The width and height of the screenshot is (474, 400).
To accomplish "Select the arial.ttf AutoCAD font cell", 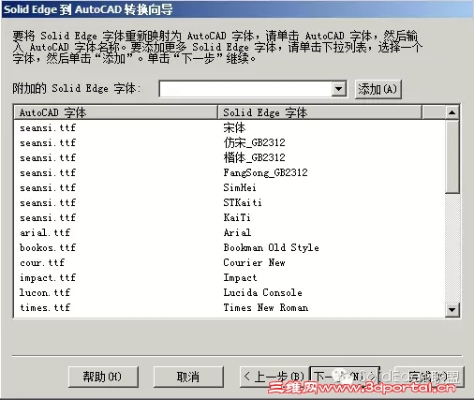I will pos(45,232).
